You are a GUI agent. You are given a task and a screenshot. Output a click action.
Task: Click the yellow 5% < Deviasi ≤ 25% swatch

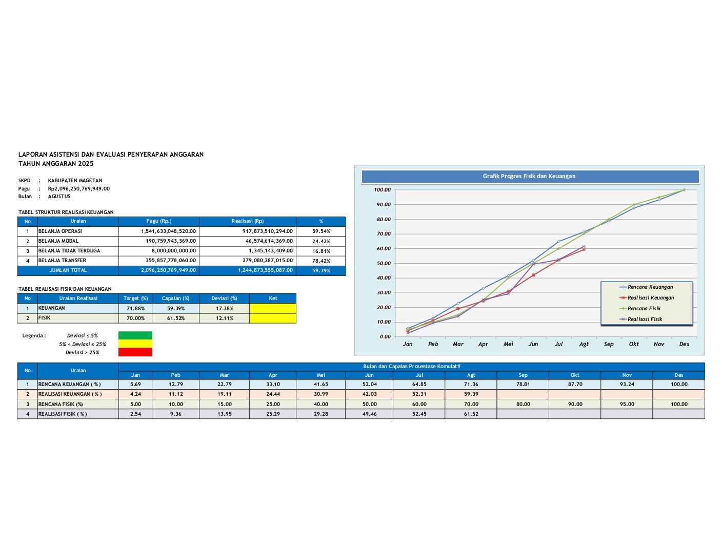[135, 344]
